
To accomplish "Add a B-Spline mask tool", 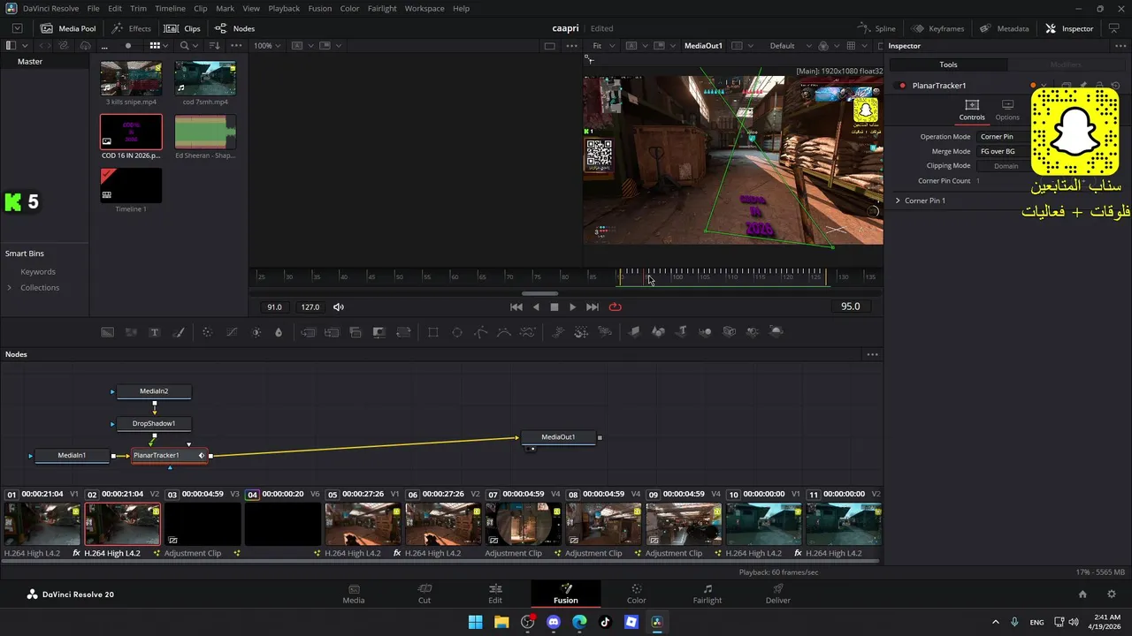I will [503, 332].
